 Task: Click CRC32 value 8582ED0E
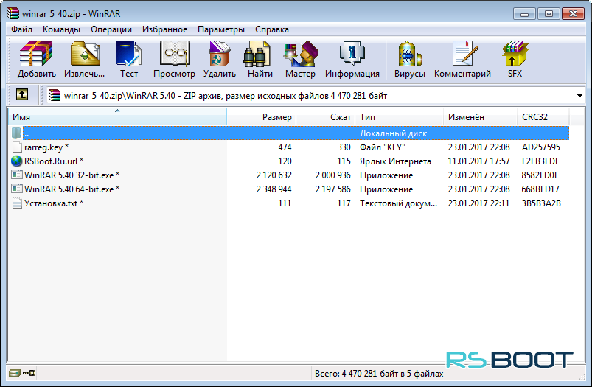540,175
